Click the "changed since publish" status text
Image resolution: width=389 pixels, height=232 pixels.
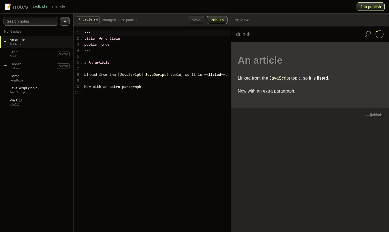coord(120,20)
